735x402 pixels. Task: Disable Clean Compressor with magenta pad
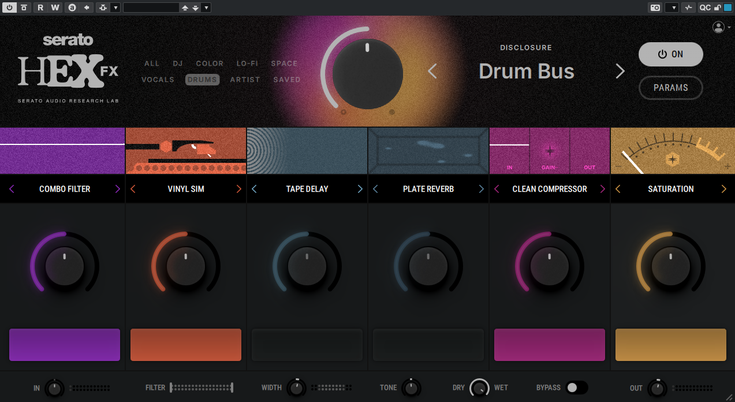pos(550,345)
